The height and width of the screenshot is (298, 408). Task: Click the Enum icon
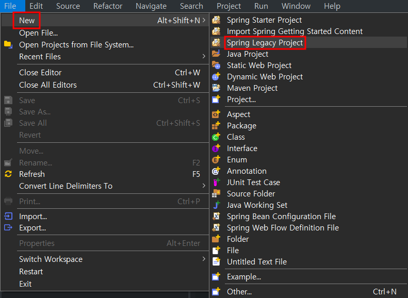[x=216, y=160]
